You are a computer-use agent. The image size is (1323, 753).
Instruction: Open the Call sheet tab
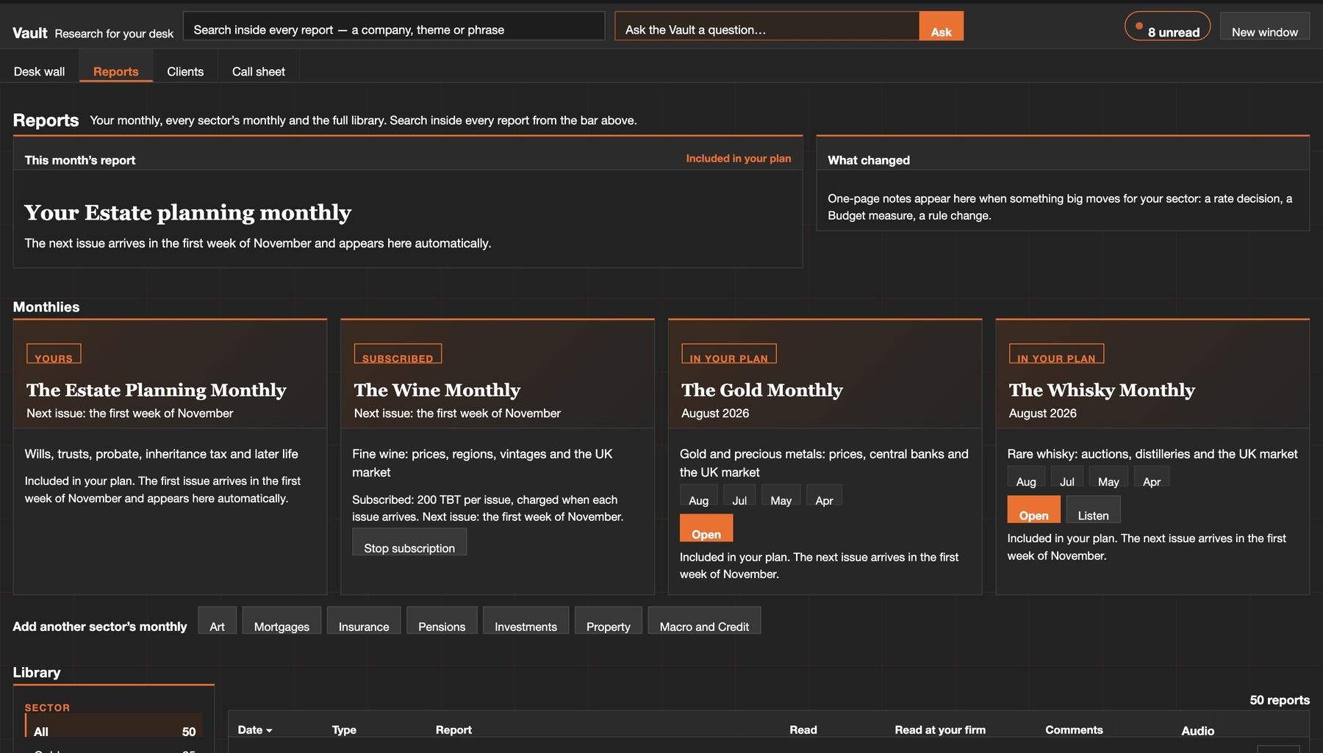[x=259, y=71]
